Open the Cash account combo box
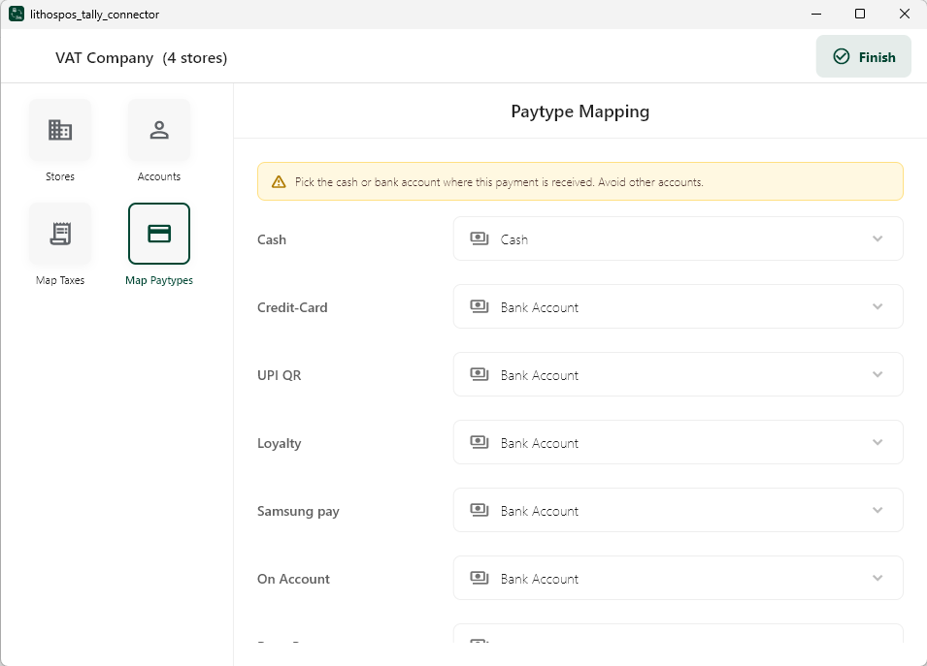This screenshot has width=927, height=666. (x=679, y=238)
